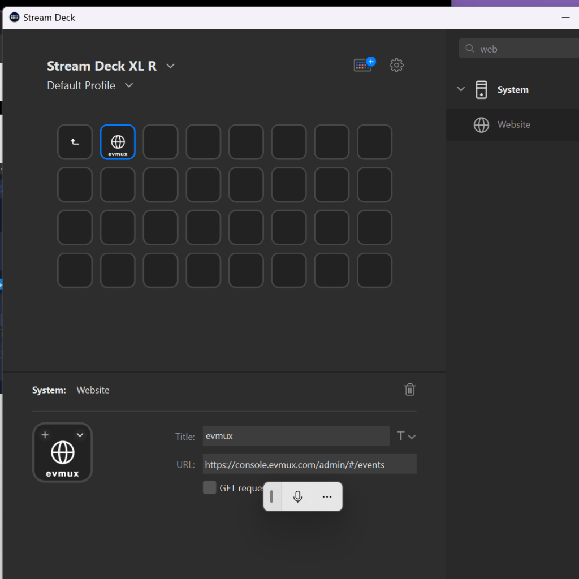The height and width of the screenshot is (579, 579).
Task: Select the Website action in the list
Action: click(x=512, y=125)
